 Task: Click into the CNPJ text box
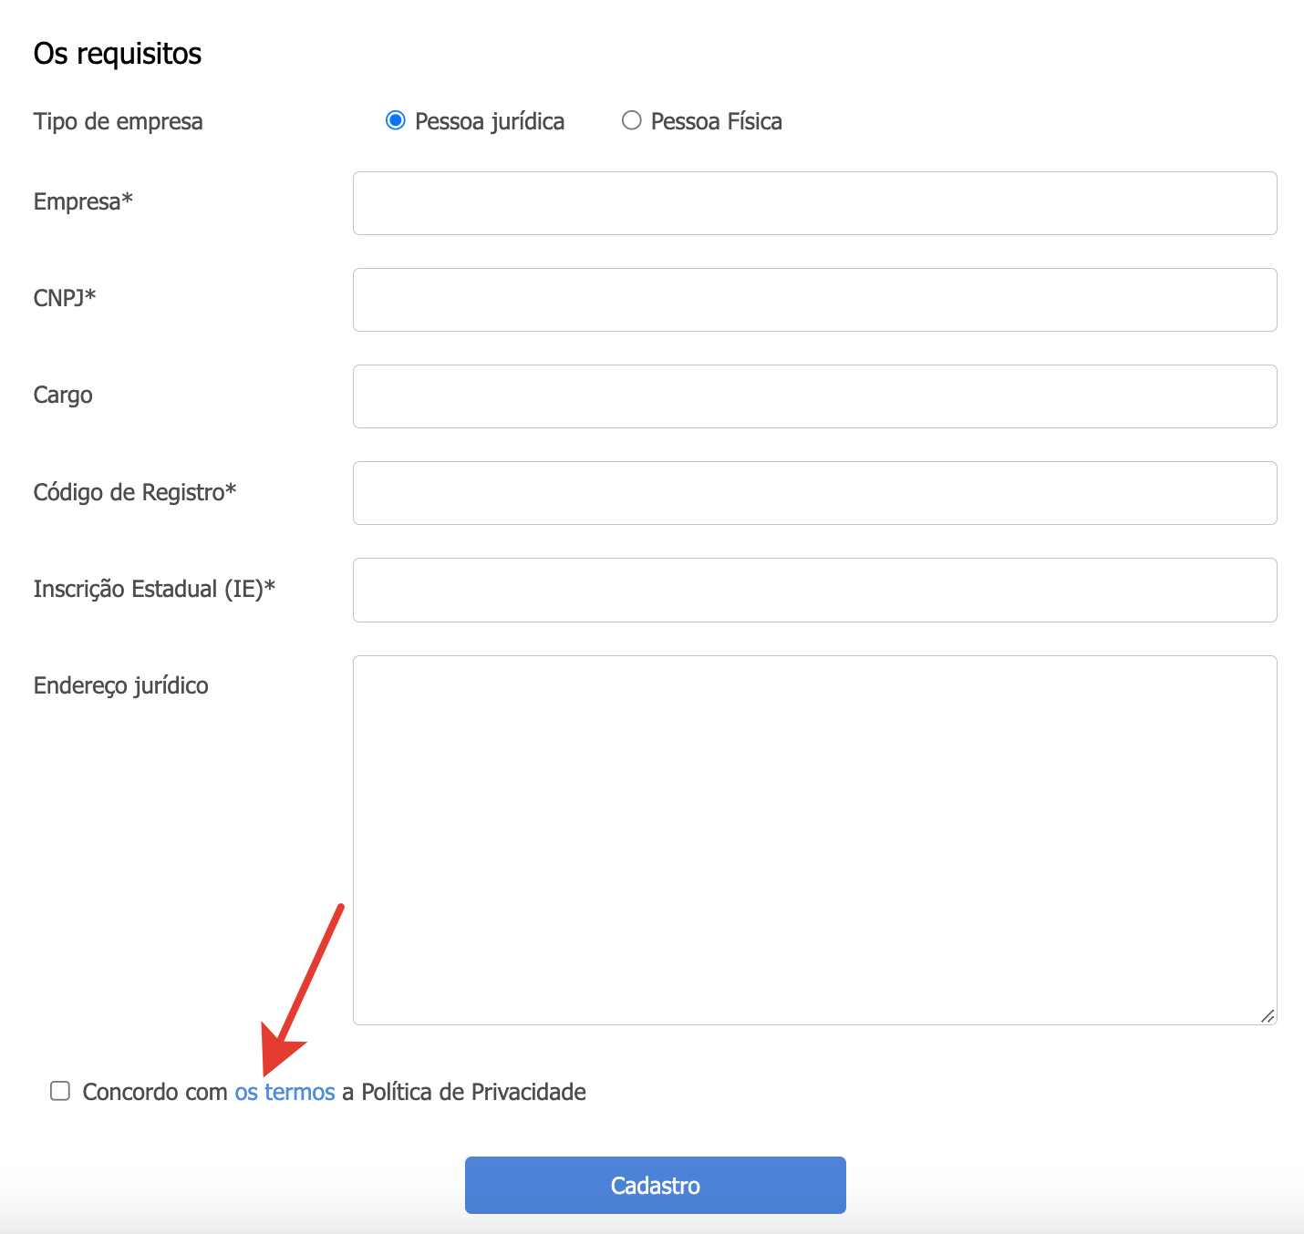coord(814,300)
